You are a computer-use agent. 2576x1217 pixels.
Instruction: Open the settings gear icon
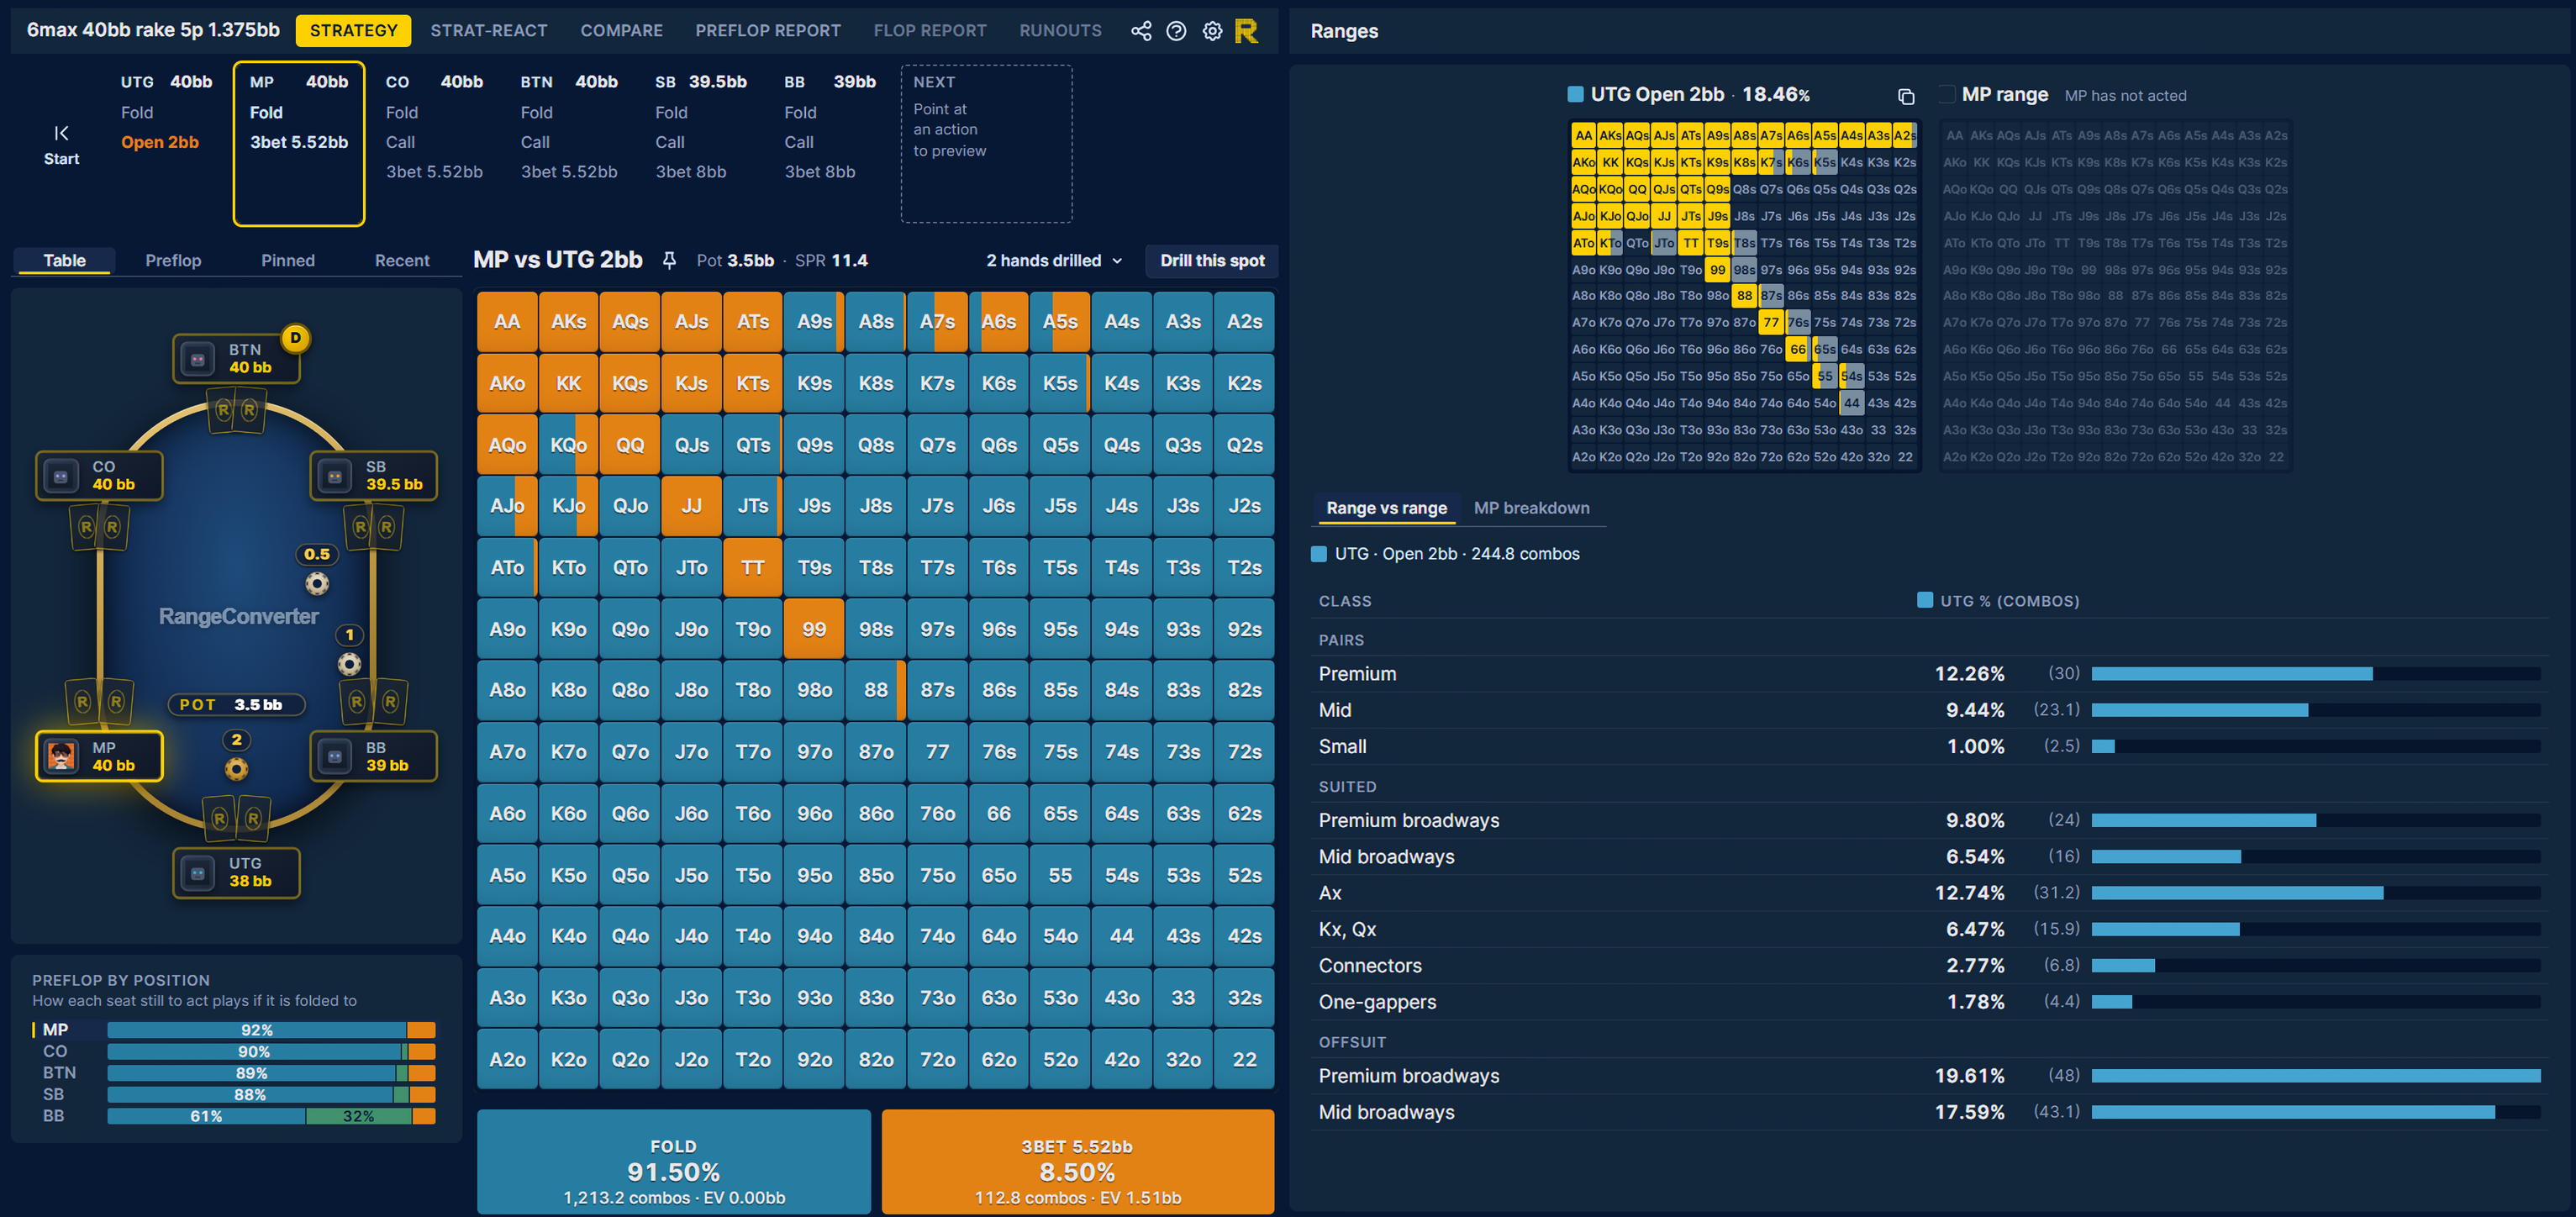pos(1212,31)
